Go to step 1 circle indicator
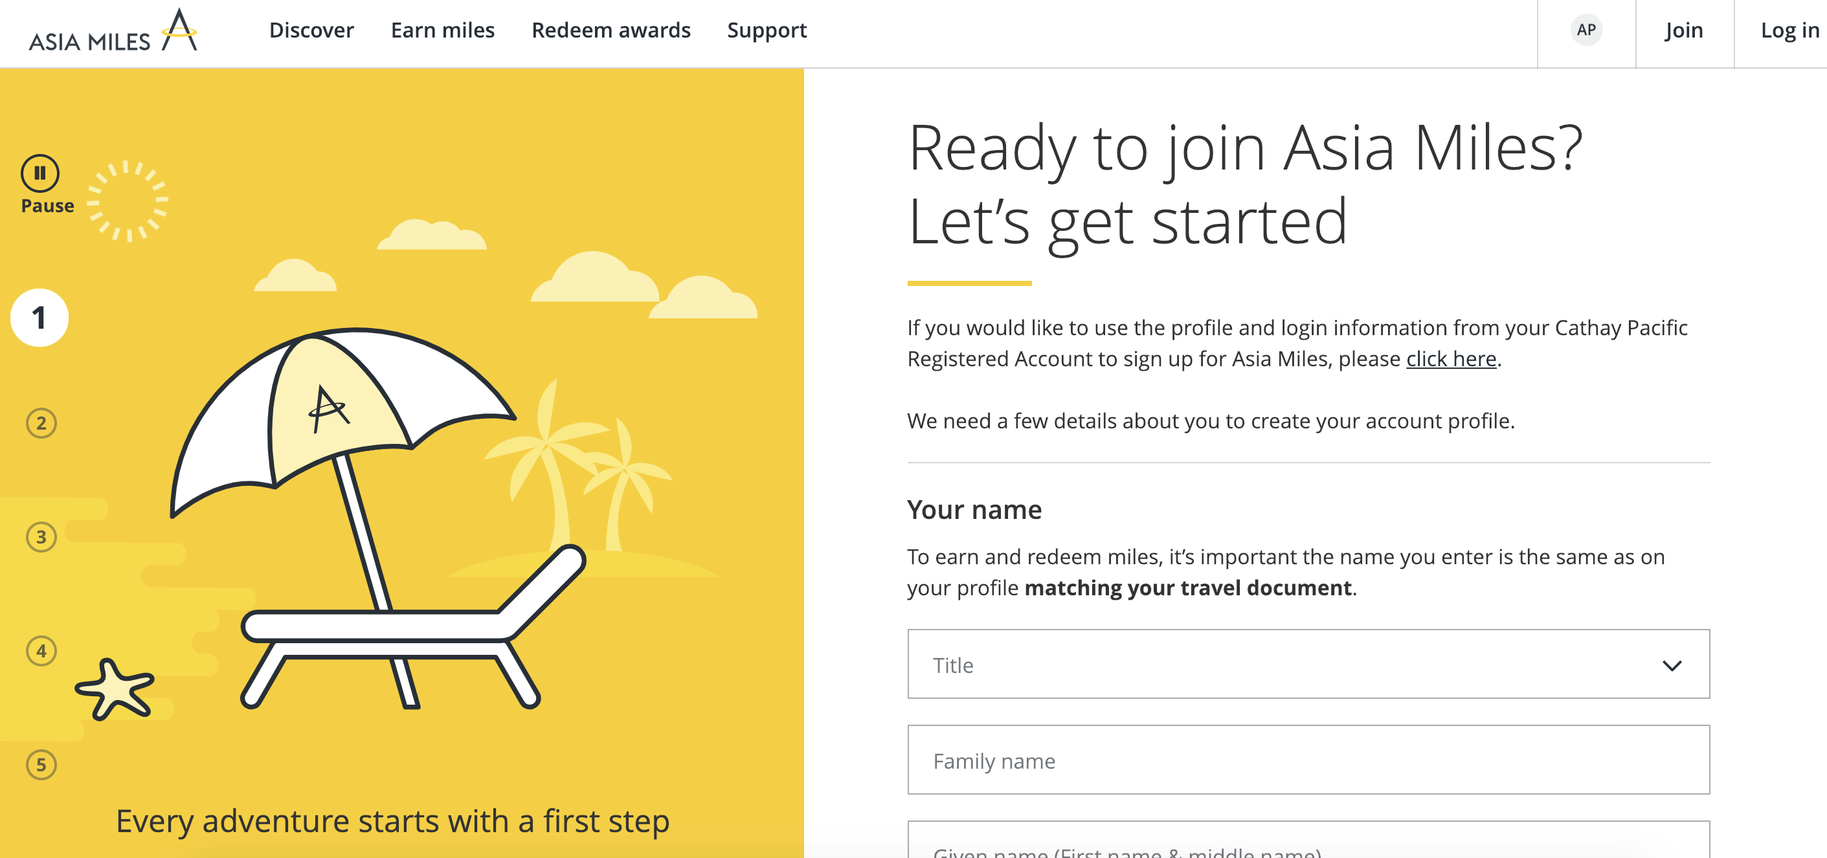The image size is (1827, 858). [39, 318]
